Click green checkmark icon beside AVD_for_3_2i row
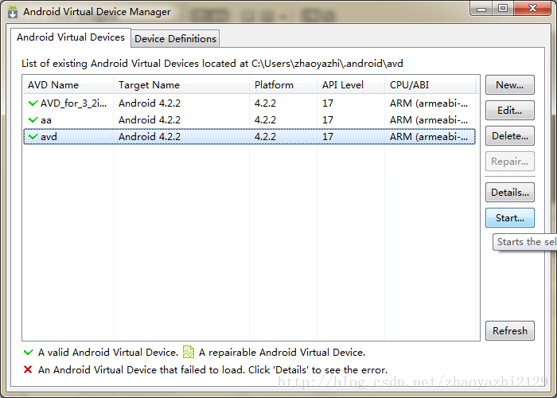 33,103
